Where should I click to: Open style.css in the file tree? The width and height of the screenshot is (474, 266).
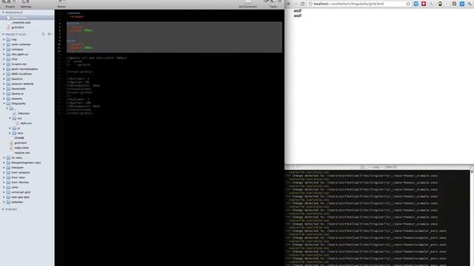(x=26, y=123)
